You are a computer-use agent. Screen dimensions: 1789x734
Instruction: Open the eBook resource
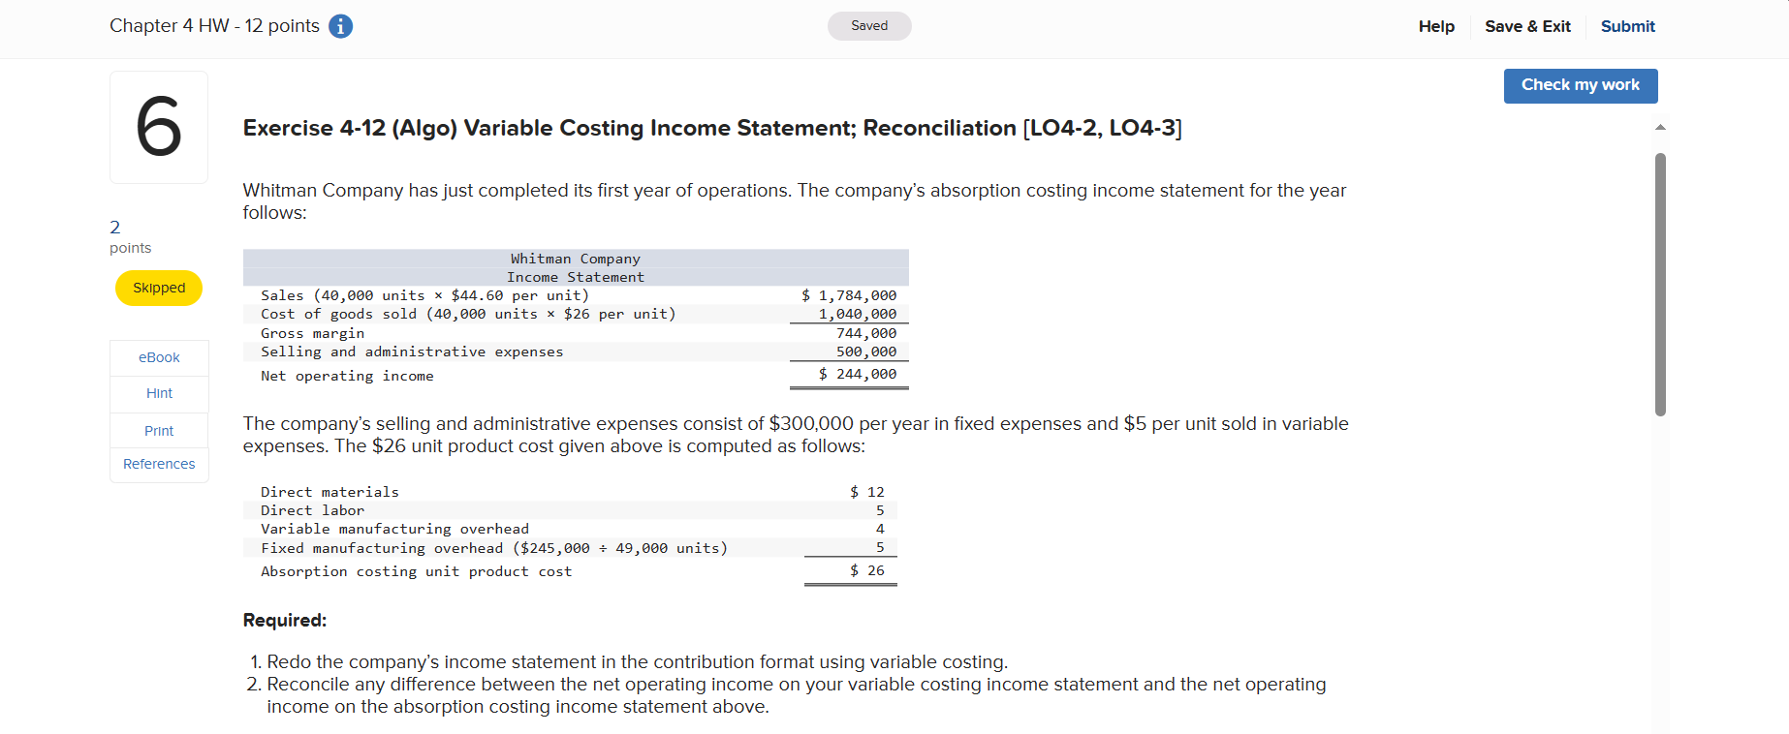159,357
